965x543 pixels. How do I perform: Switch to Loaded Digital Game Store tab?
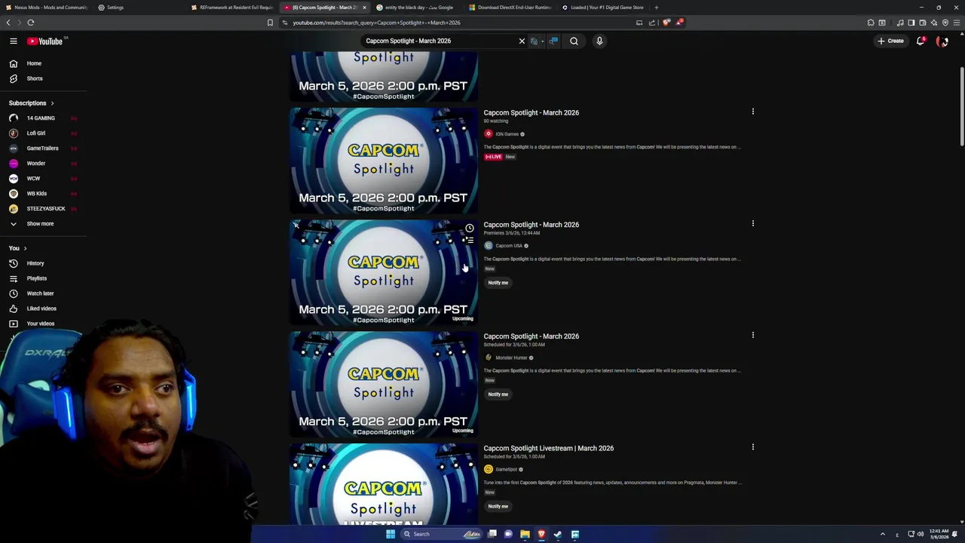(x=603, y=8)
